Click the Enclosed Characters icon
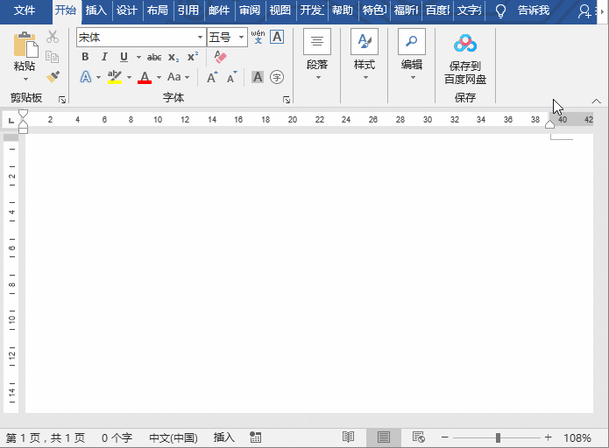Viewport: 609px width, 448px height. (x=277, y=77)
